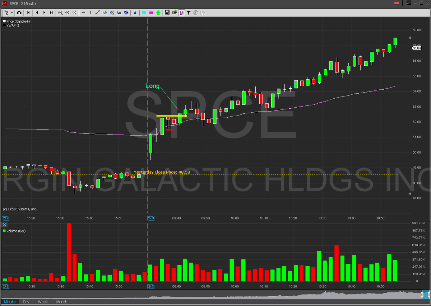Toggle the greyed PX button
The width and height of the screenshot is (431, 306).
(203, 13)
